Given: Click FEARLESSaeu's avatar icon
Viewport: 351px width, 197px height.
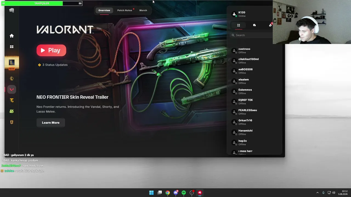Looking at the screenshot, I should pyautogui.click(x=234, y=112).
